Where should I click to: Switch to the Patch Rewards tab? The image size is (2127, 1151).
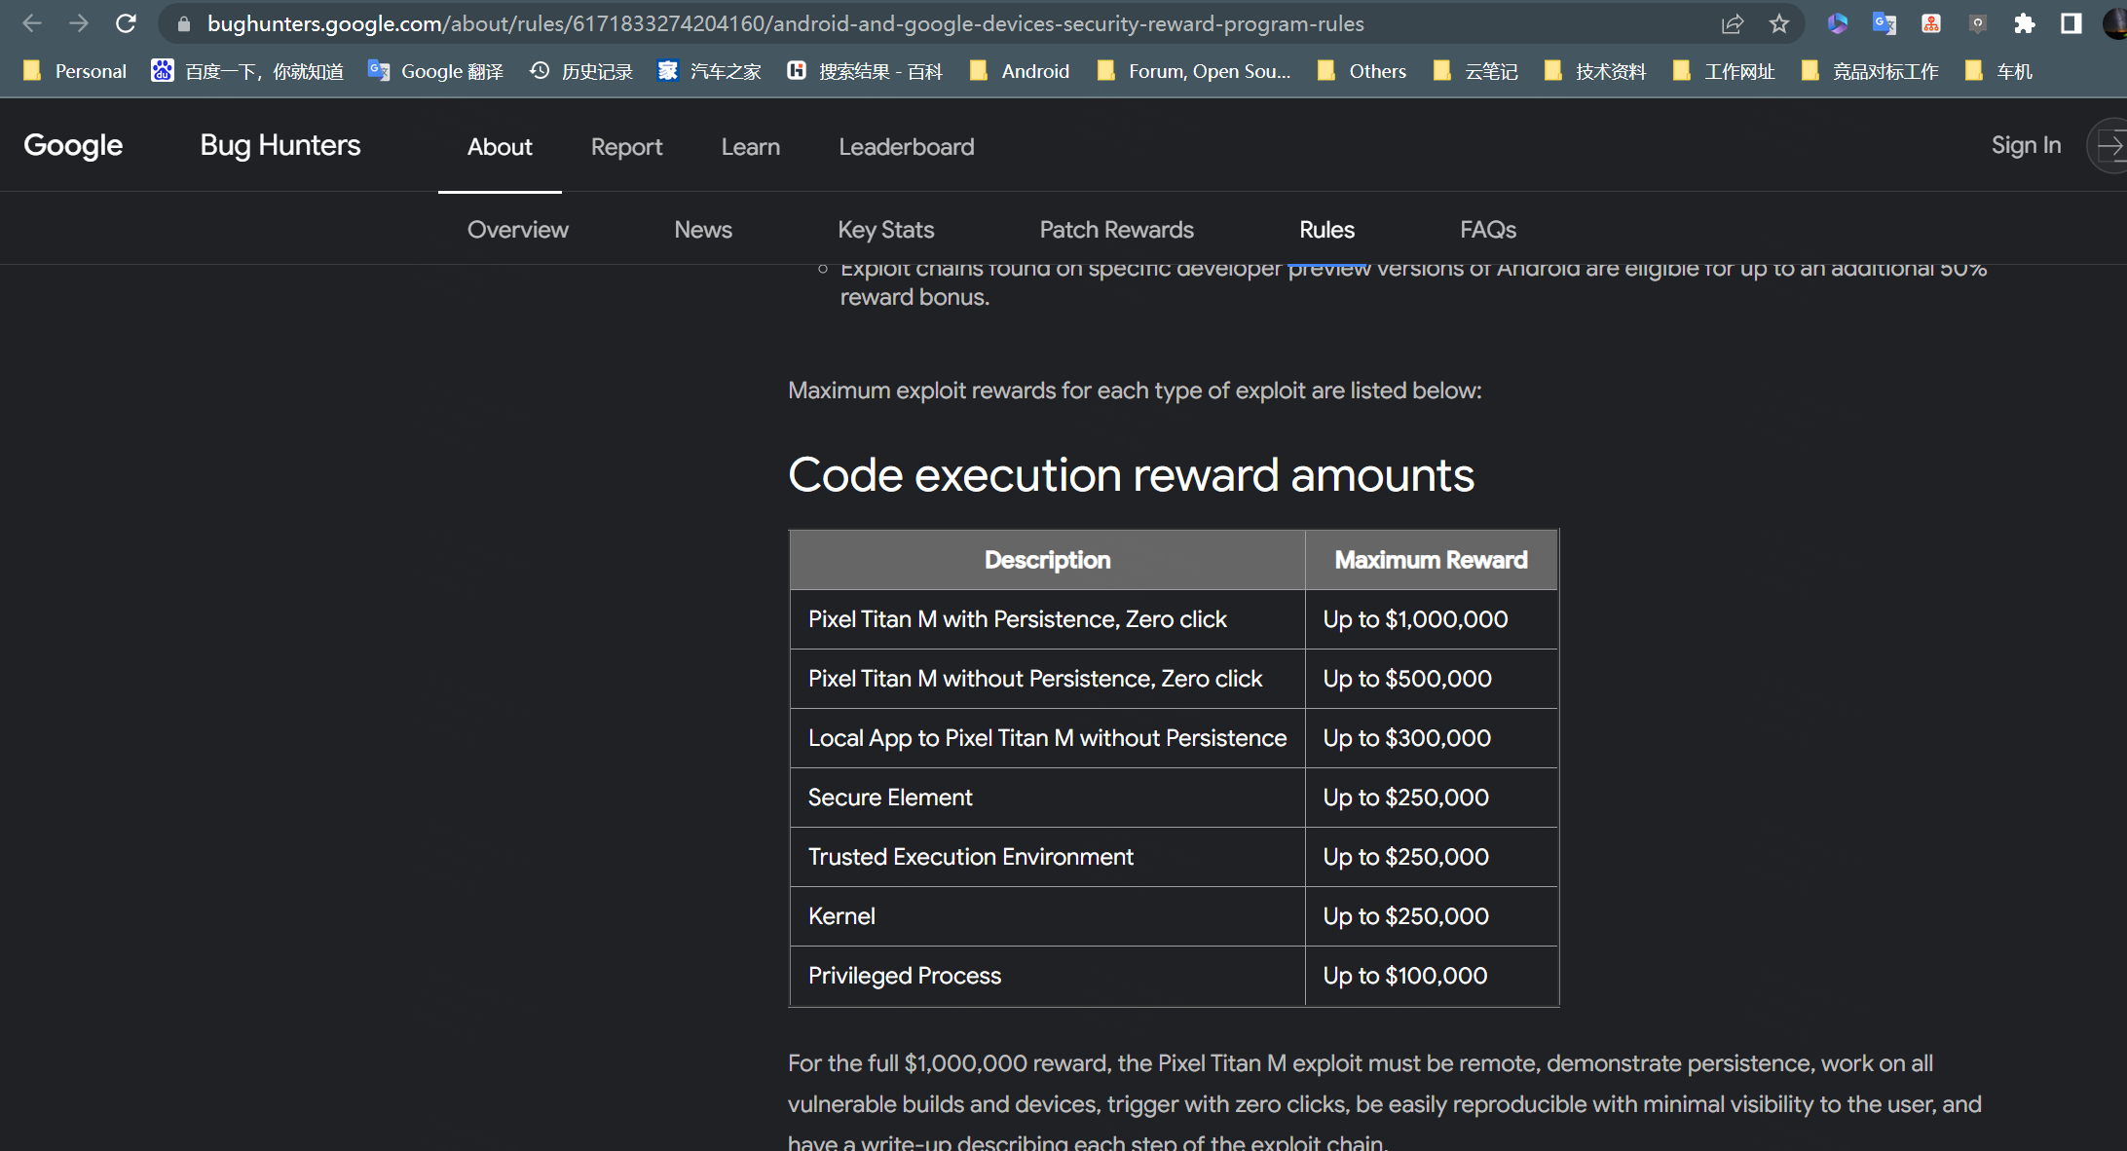[x=1116, y=230]
